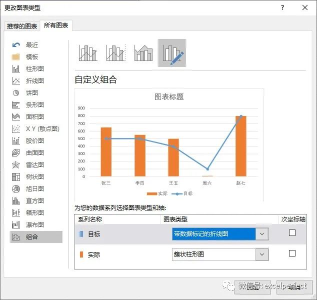Screen dimensions: 317x300
Task: Select the Line chart (折线图) category
Action: 35,81
